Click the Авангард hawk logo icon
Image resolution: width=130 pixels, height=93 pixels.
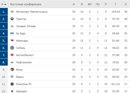click(12, 41)
